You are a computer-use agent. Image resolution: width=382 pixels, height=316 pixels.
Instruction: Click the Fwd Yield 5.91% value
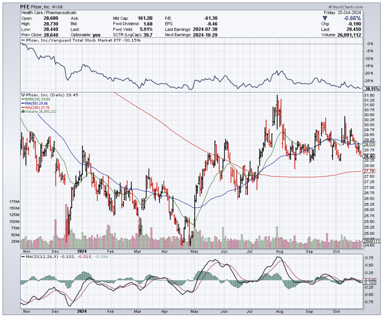pyautogui.click(x=145, y=29)
